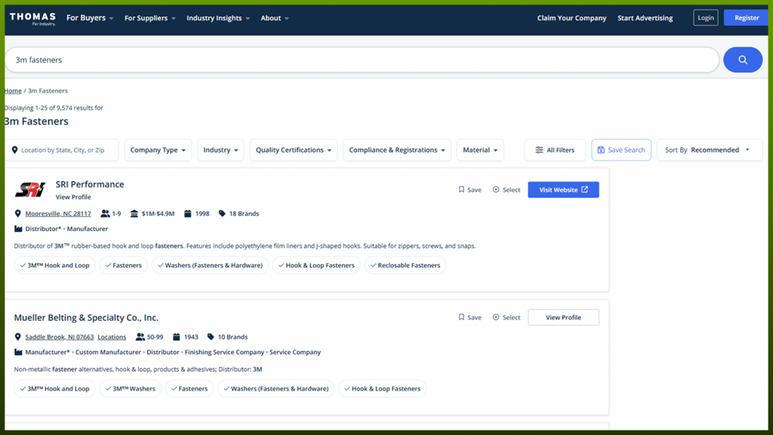The image size is (773, 435).
Task: Click the SRI Performance company logo
Action: coord(30,190)
